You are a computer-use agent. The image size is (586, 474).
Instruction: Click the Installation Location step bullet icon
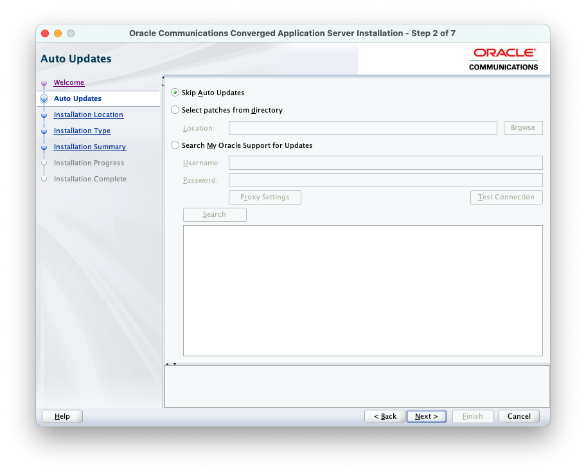44,115
